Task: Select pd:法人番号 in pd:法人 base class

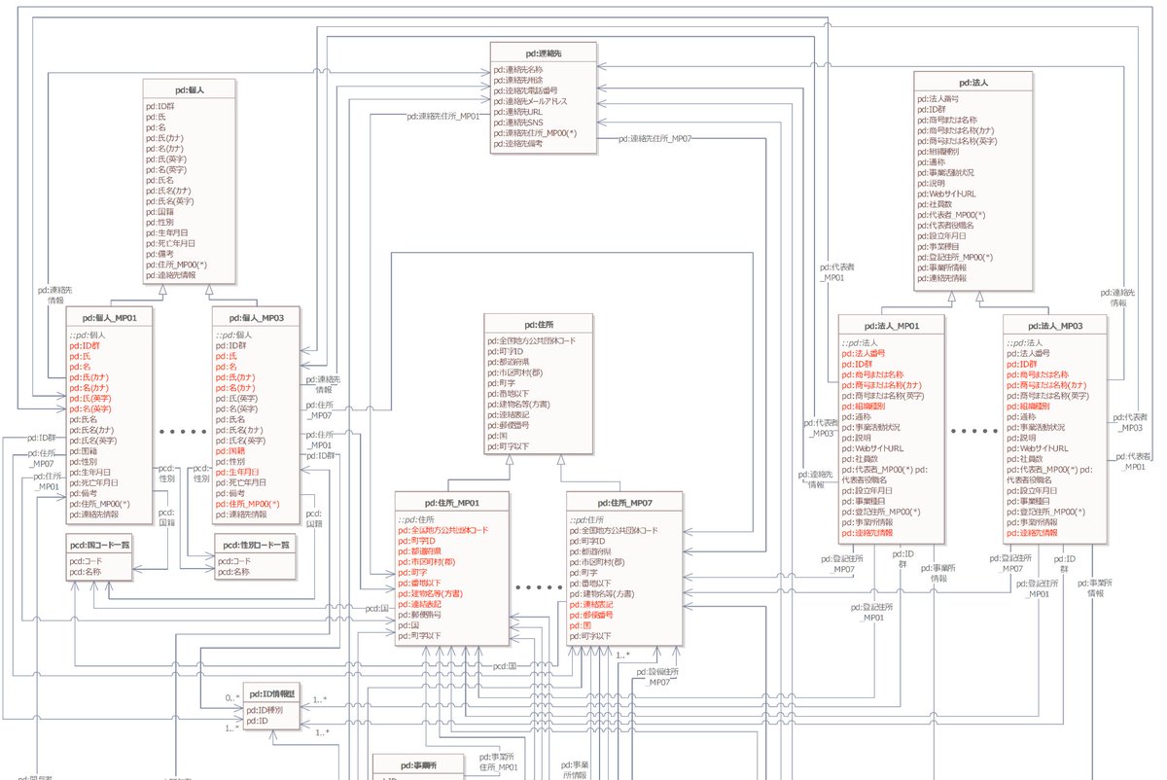Action: (x=937, y=98)
